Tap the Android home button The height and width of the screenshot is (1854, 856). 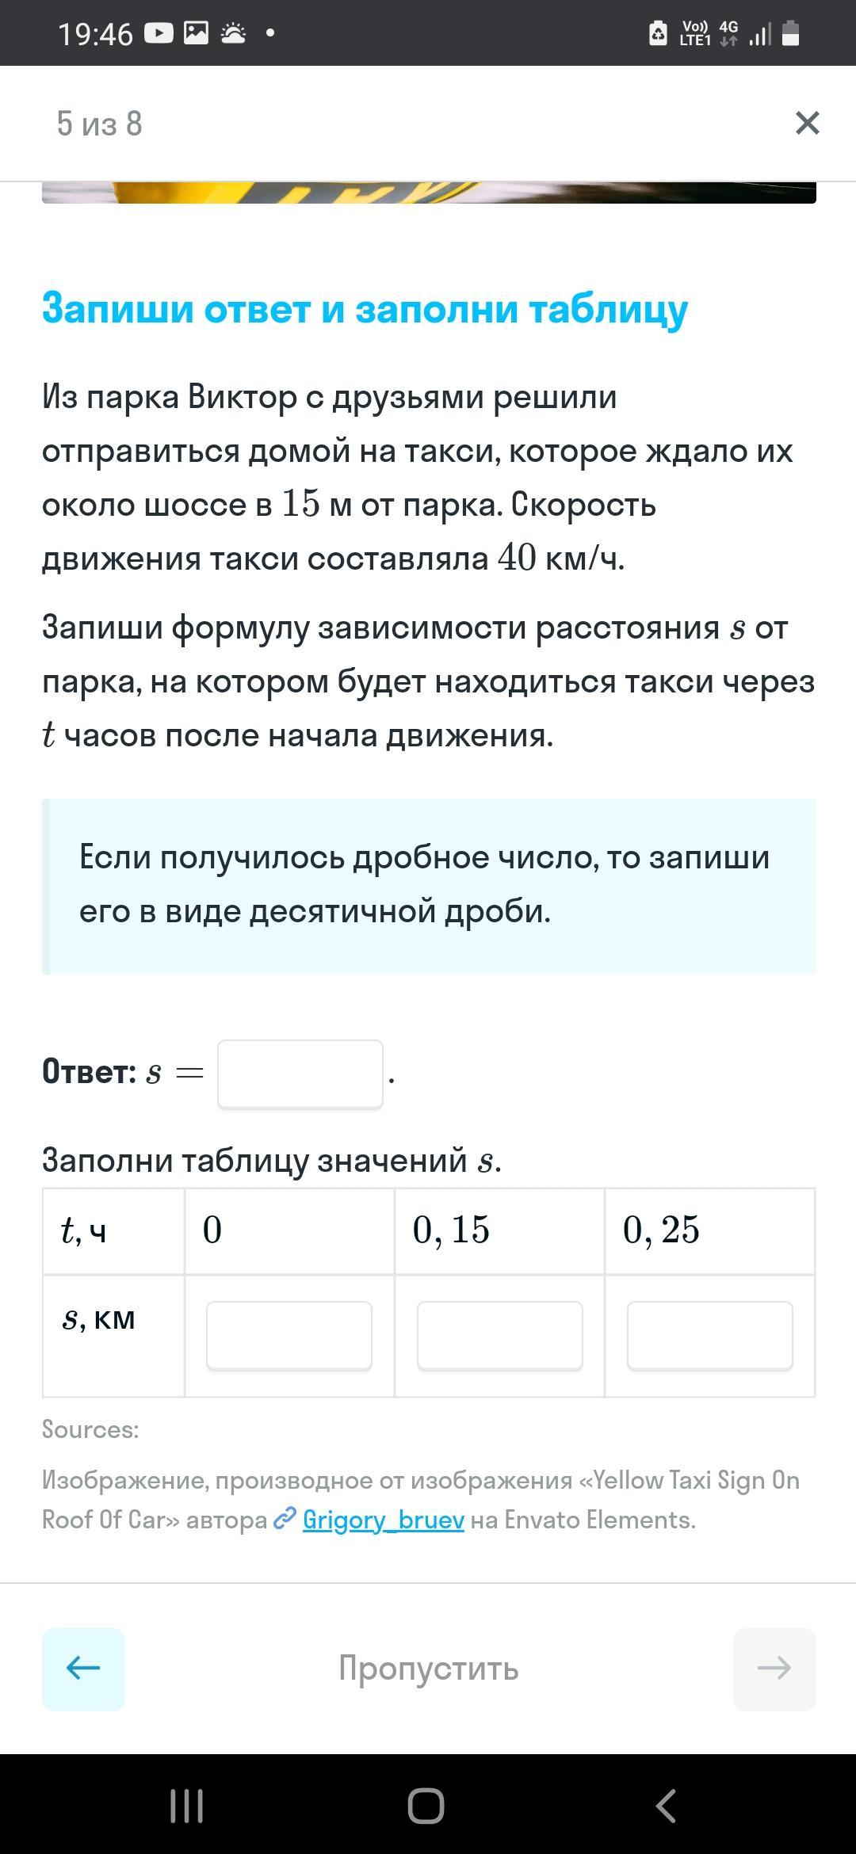[x=426, y=1806]
